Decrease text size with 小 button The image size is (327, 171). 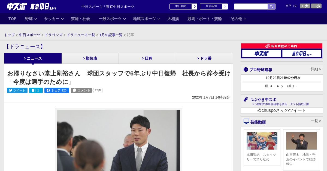point(316,6)
